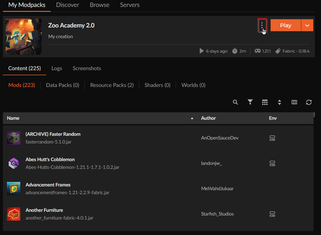Click the up-down sort arrows icon

[x=279, y=102]
